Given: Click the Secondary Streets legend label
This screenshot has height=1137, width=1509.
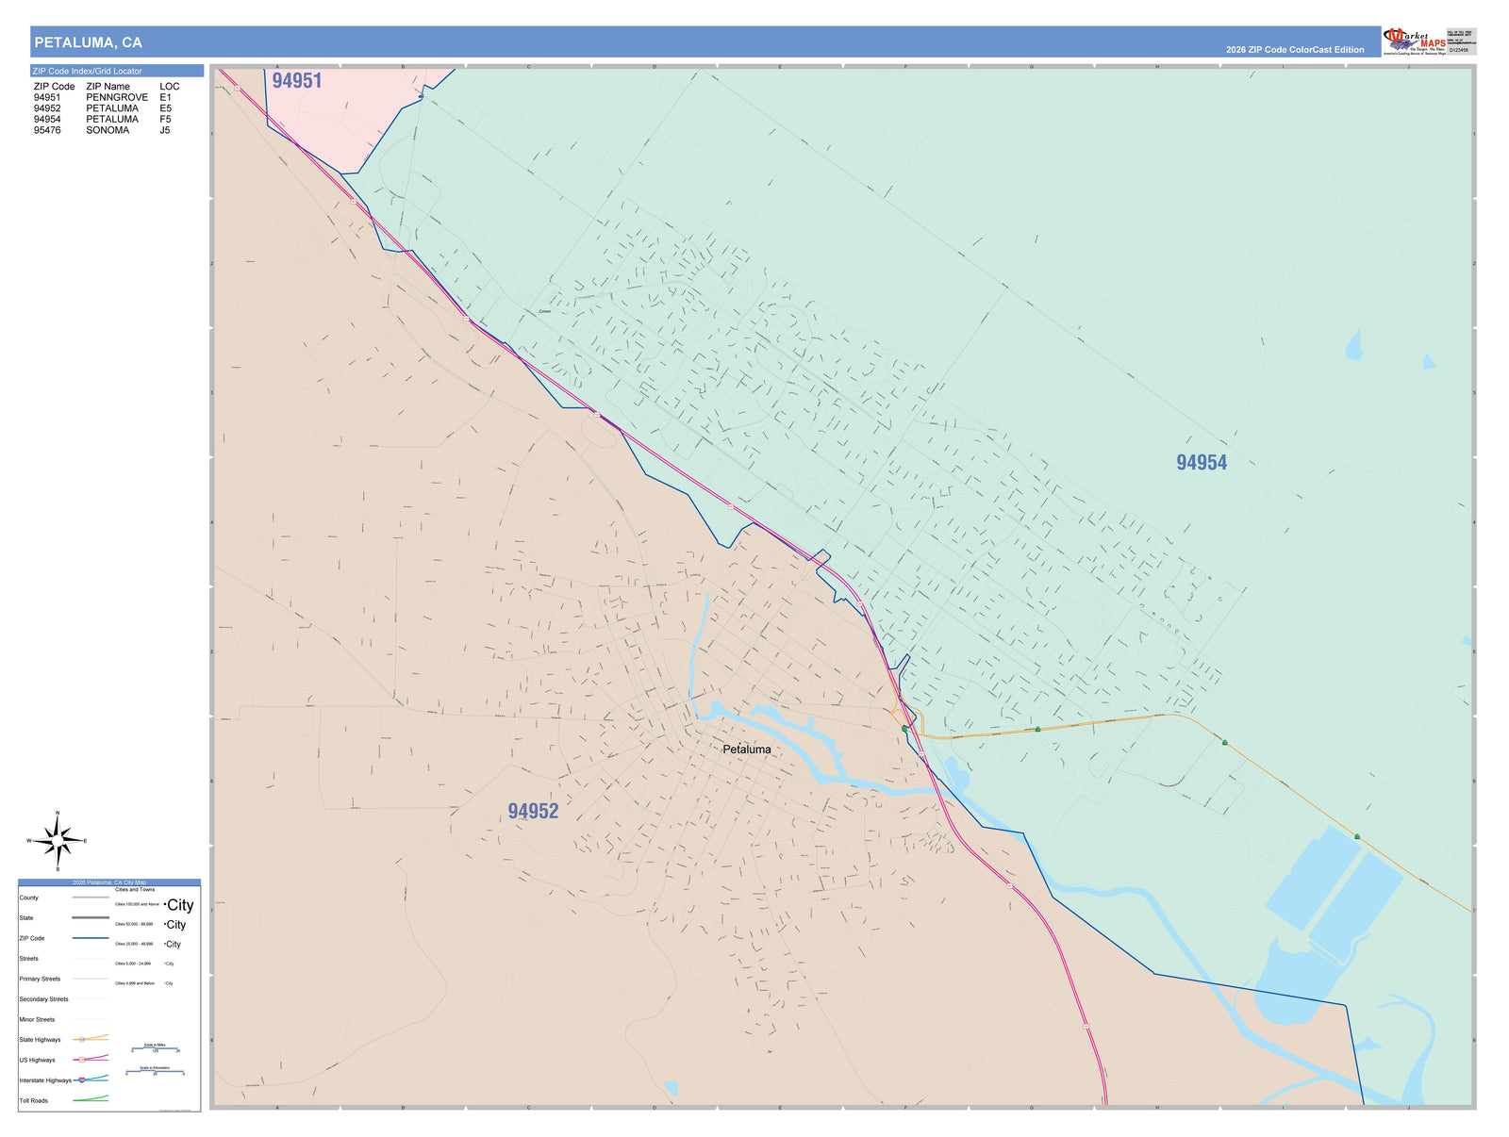Looking at the screenshot, I should 43,999.
